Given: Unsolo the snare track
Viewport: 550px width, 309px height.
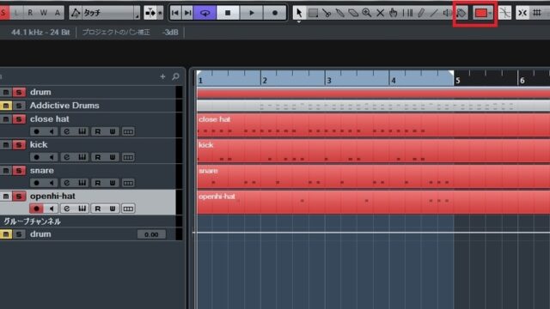Looking at the screenshot, I should pyautogui.click(x=19, y=171).
